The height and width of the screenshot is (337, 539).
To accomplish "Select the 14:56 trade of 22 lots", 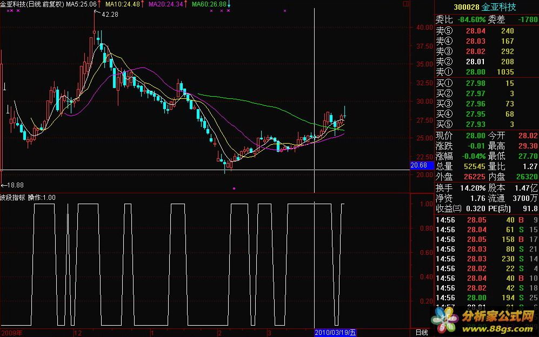I will pos(487,268).
